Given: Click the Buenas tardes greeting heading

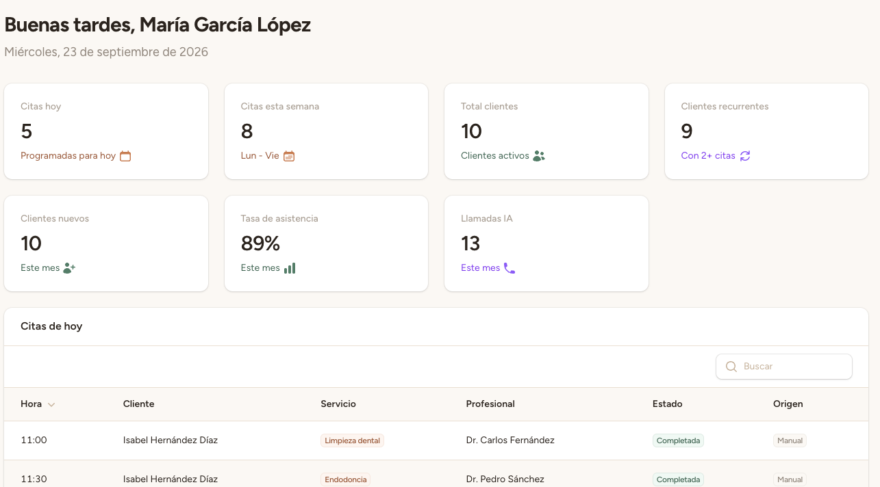Looking at the screenshot, I should 158,25.
